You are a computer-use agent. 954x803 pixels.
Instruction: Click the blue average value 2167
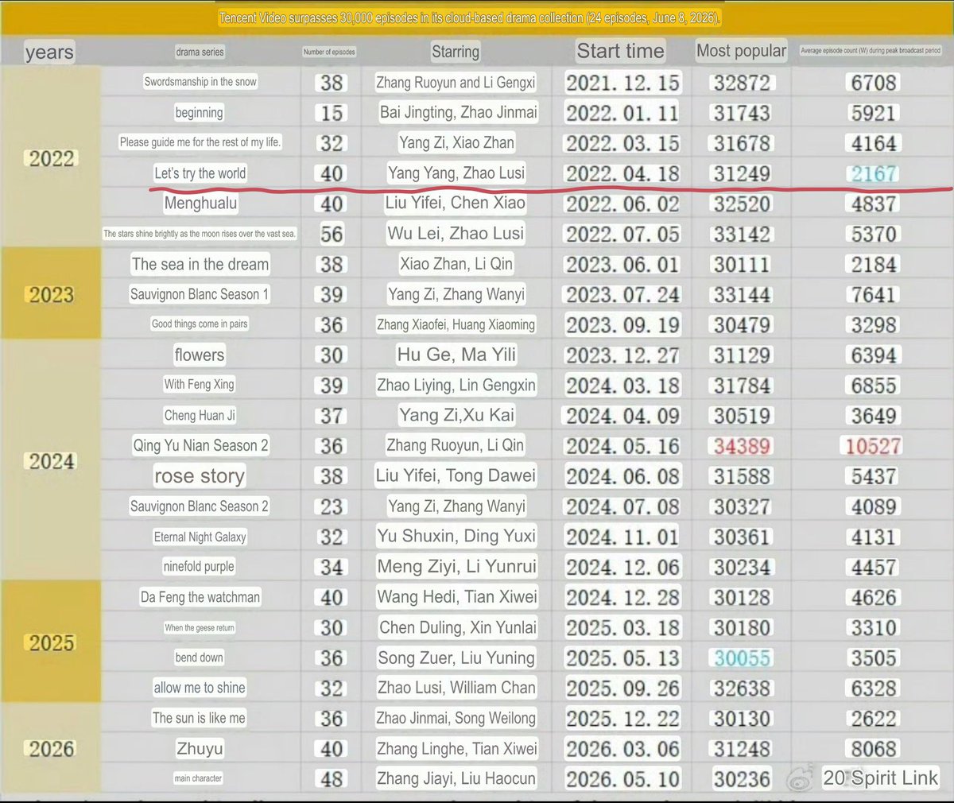click(x=874, y=173)
